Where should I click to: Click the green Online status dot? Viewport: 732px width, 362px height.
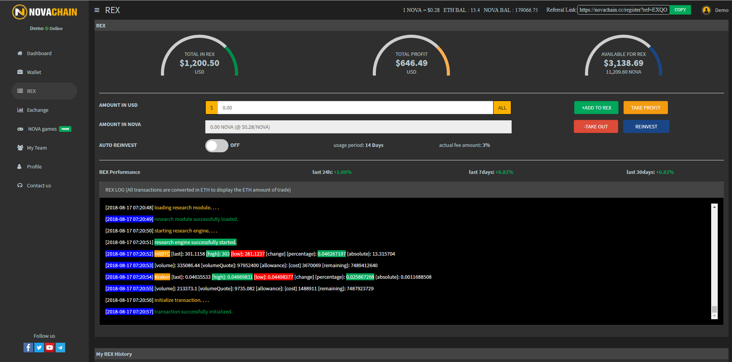[x=47, y=29]
